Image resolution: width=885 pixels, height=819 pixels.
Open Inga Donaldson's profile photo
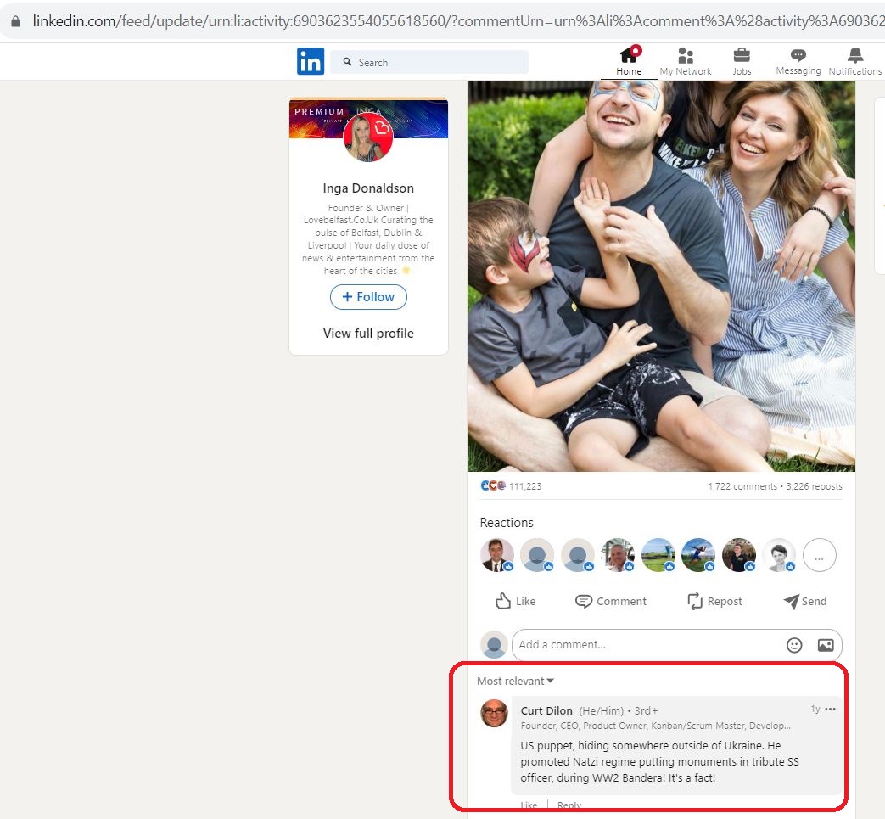(x=368, y=137)
